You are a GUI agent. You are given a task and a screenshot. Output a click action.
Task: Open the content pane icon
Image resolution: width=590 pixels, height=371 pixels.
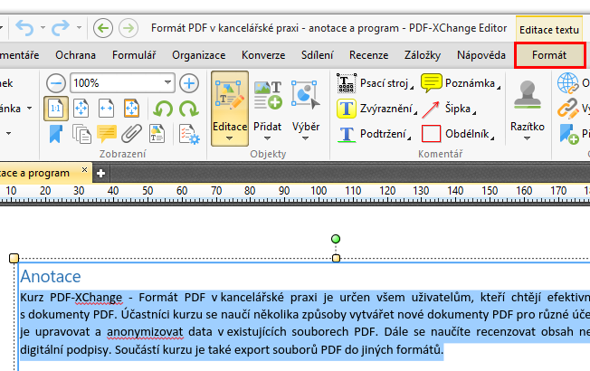(157, 134)
